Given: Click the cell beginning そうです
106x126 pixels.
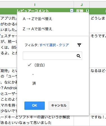Looking at the screenshot, I should (x=98, y=50).
